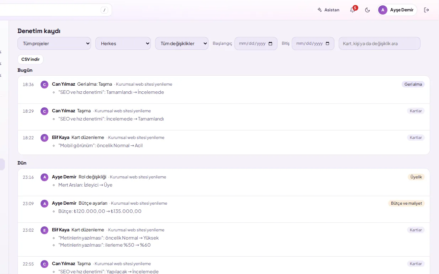This screenshot has height=274, width=439.
Task: Click the Rol değişikliği action label
Action: click(x=92, y=177)
